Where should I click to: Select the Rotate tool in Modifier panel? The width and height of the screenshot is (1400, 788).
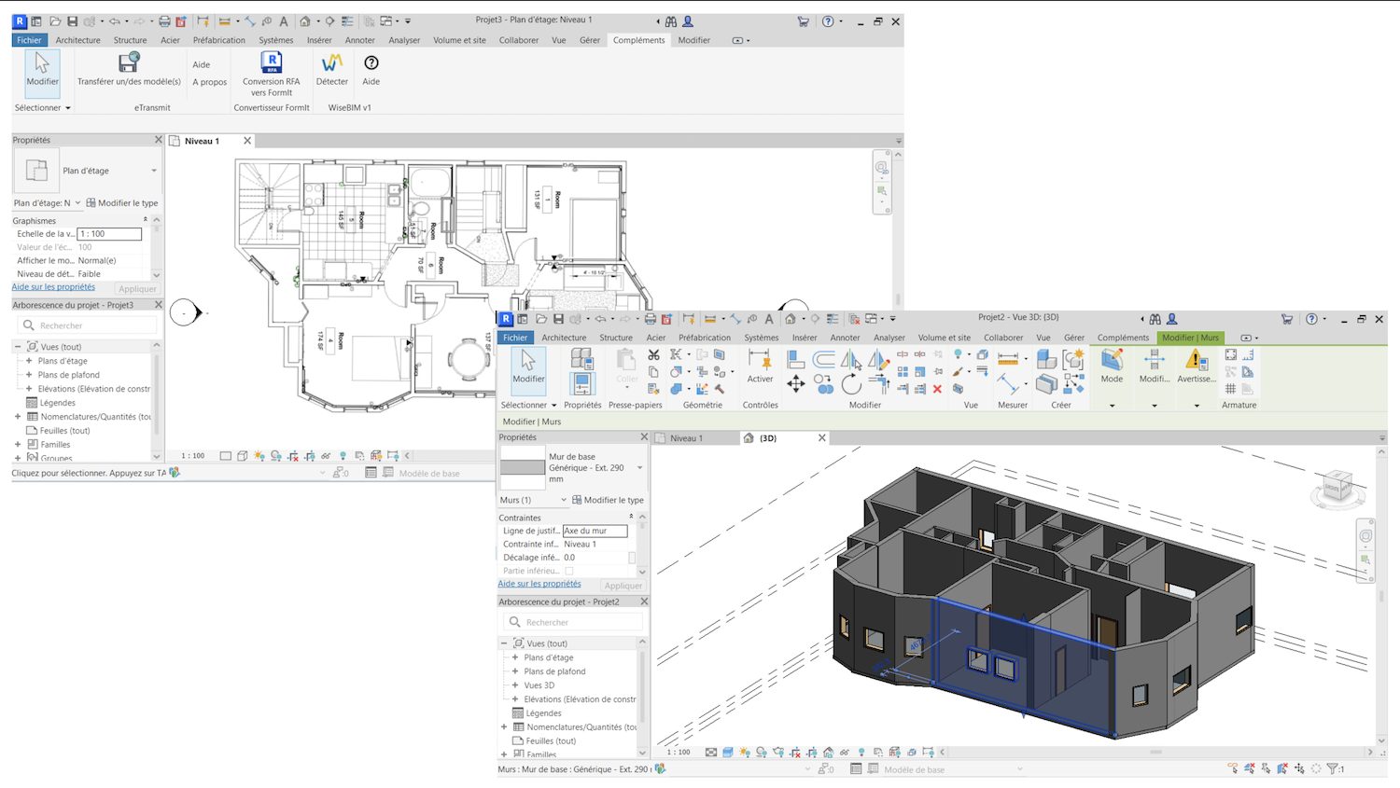pos(851,385)
